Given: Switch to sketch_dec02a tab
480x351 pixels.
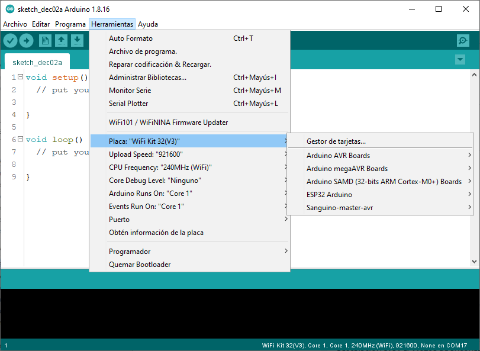Looking at the screenshot, I should [37, 62].
